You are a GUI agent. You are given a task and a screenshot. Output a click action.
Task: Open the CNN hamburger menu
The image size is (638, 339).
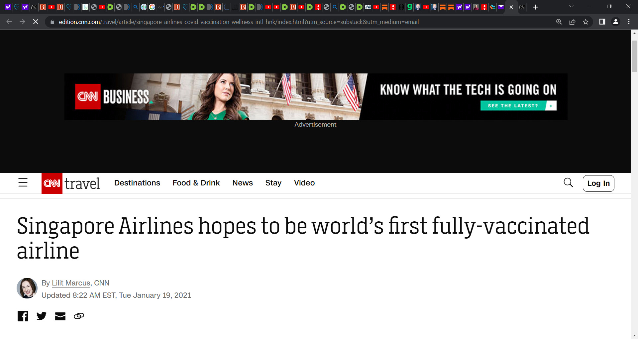pos(23,182)
